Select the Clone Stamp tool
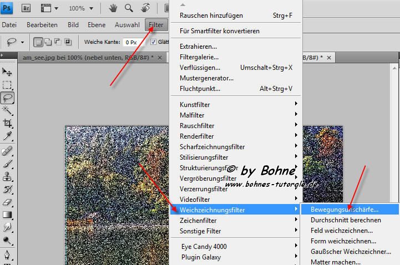The image size is (400, 265). click(8, 177)
